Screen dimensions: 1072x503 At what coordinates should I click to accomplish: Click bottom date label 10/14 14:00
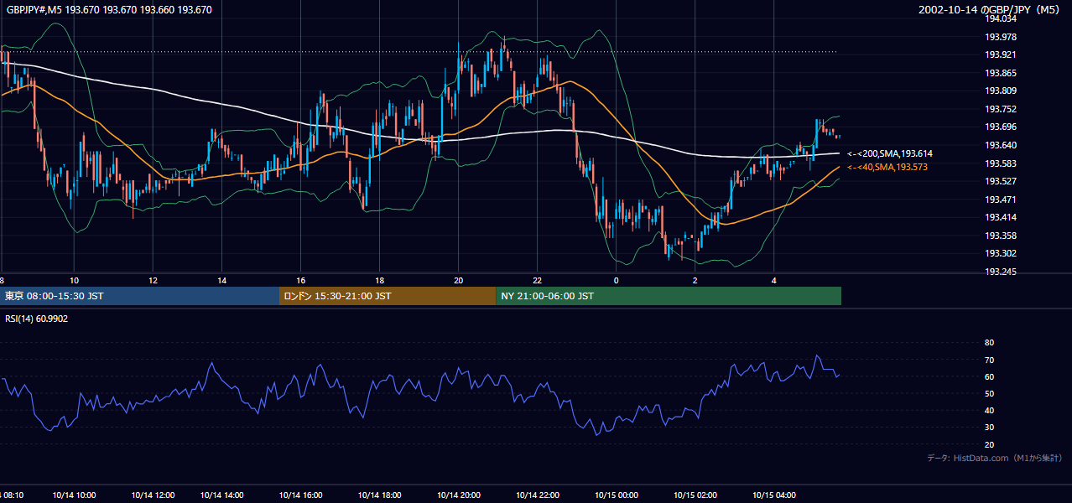(x=224, y=495)
